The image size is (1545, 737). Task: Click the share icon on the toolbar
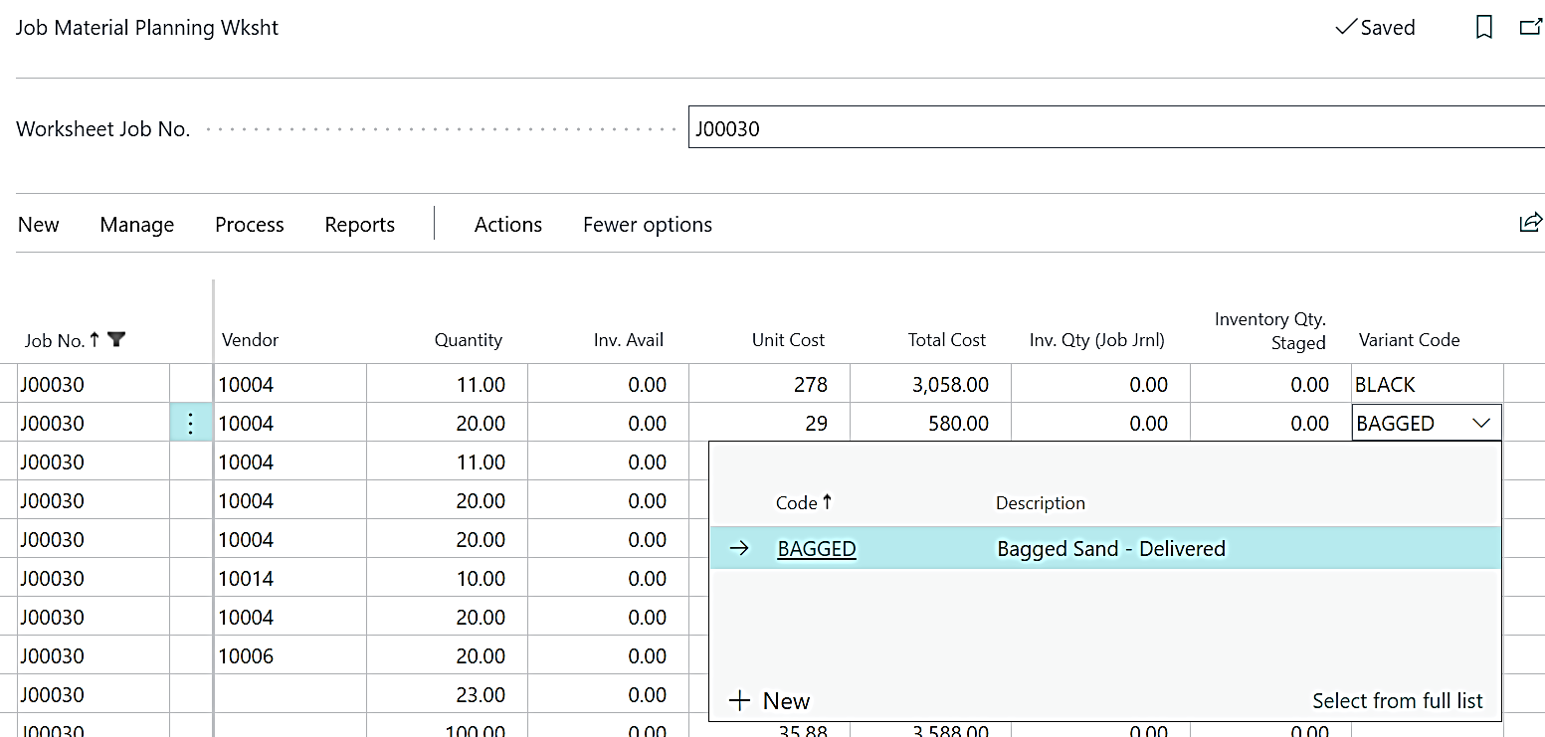1530,223
